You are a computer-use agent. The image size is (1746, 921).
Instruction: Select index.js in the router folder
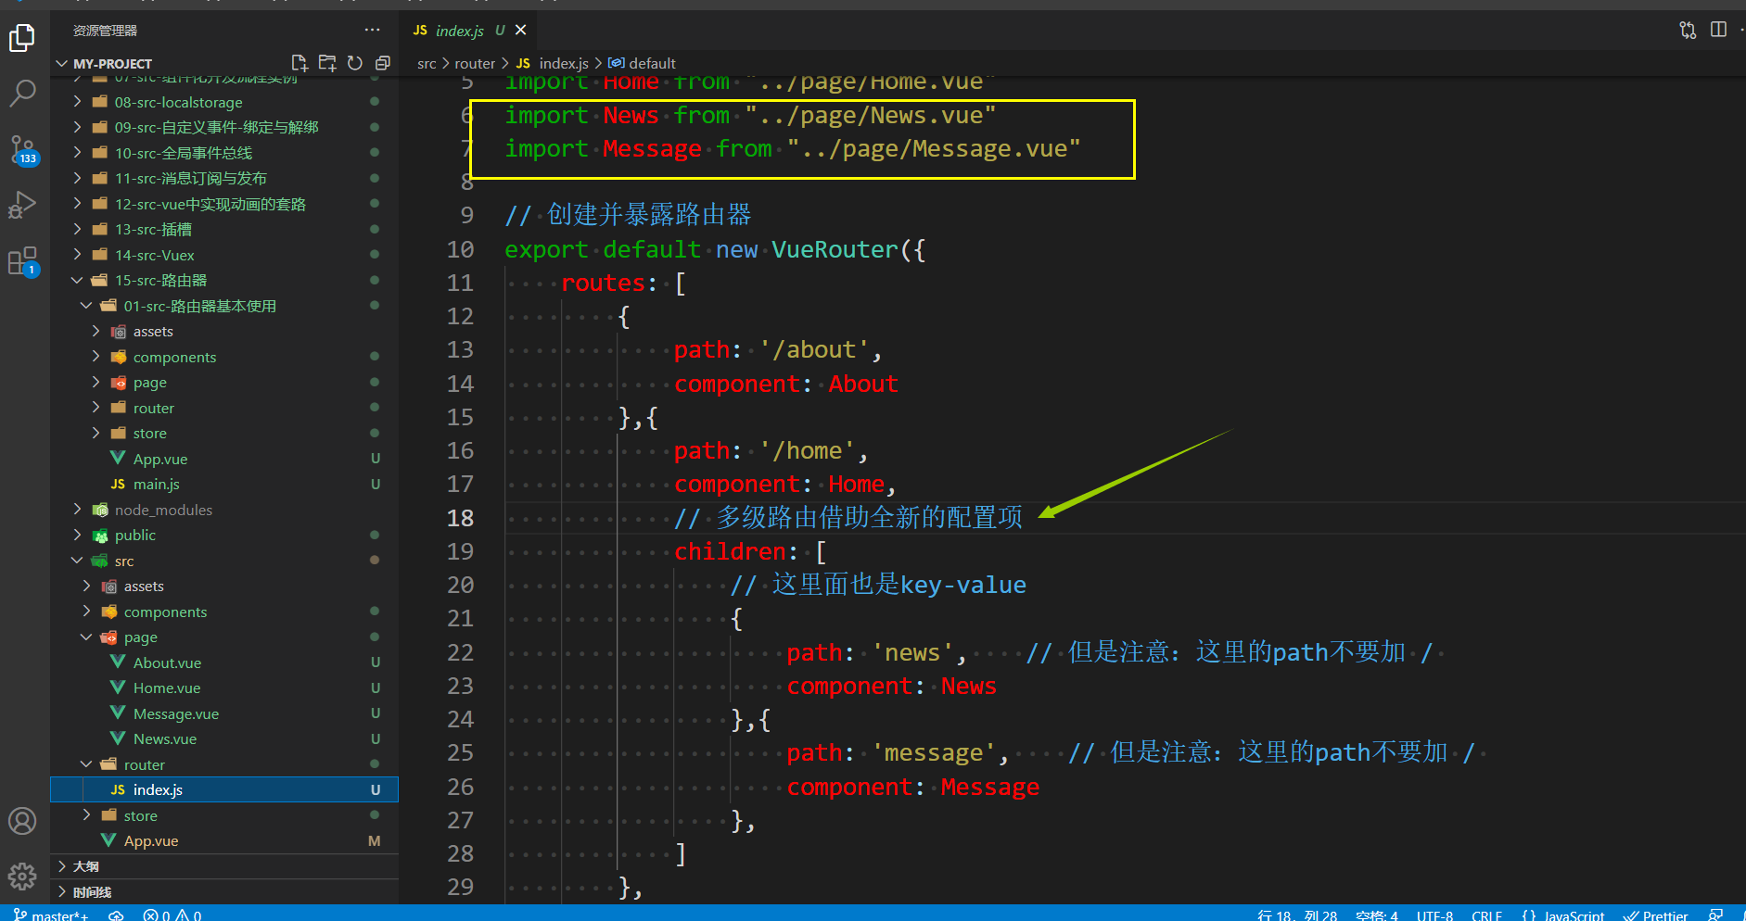pyautogui.click(x=224, y=789)
